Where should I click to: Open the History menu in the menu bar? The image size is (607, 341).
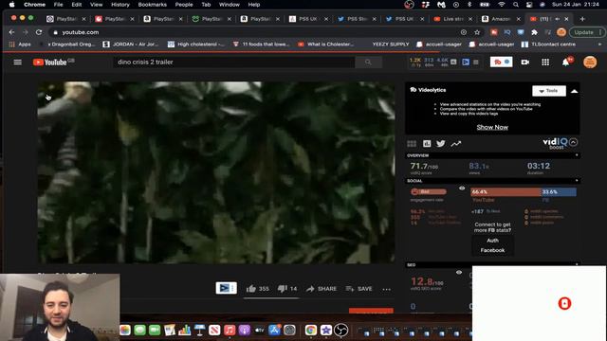click(x=120, y=5)
